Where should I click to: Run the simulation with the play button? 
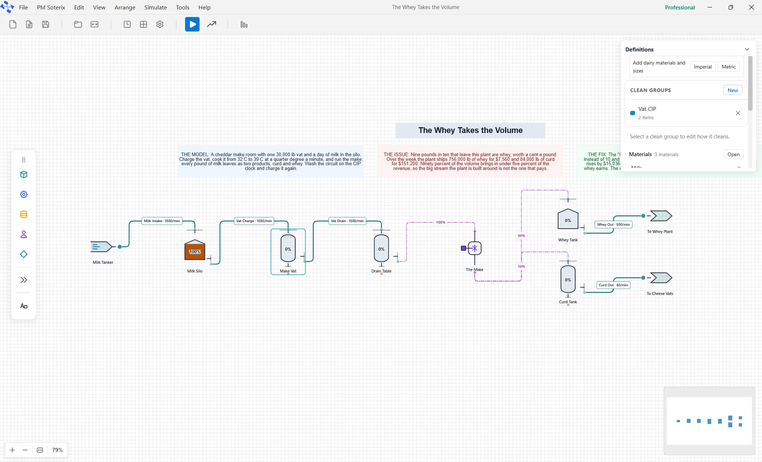click(192, 24)
